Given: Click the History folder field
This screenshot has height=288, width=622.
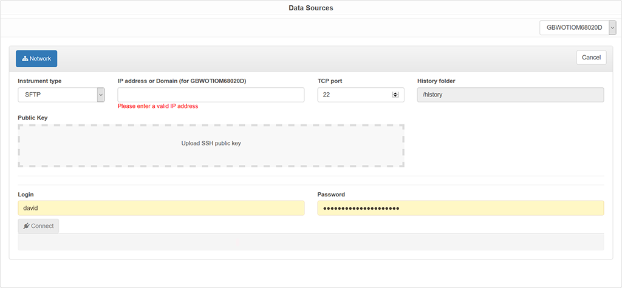Looking at the screenshot, I should tap(510, 95).
